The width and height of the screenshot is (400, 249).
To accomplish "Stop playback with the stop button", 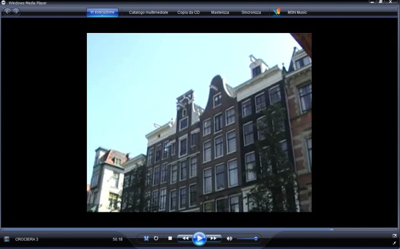I will 170,238.
